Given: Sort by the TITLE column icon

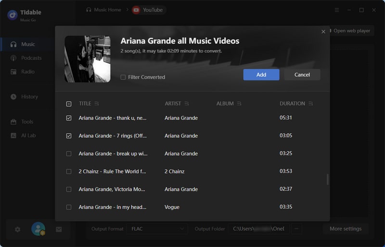Looking at the screenshot, I should (x=97, y=104).
